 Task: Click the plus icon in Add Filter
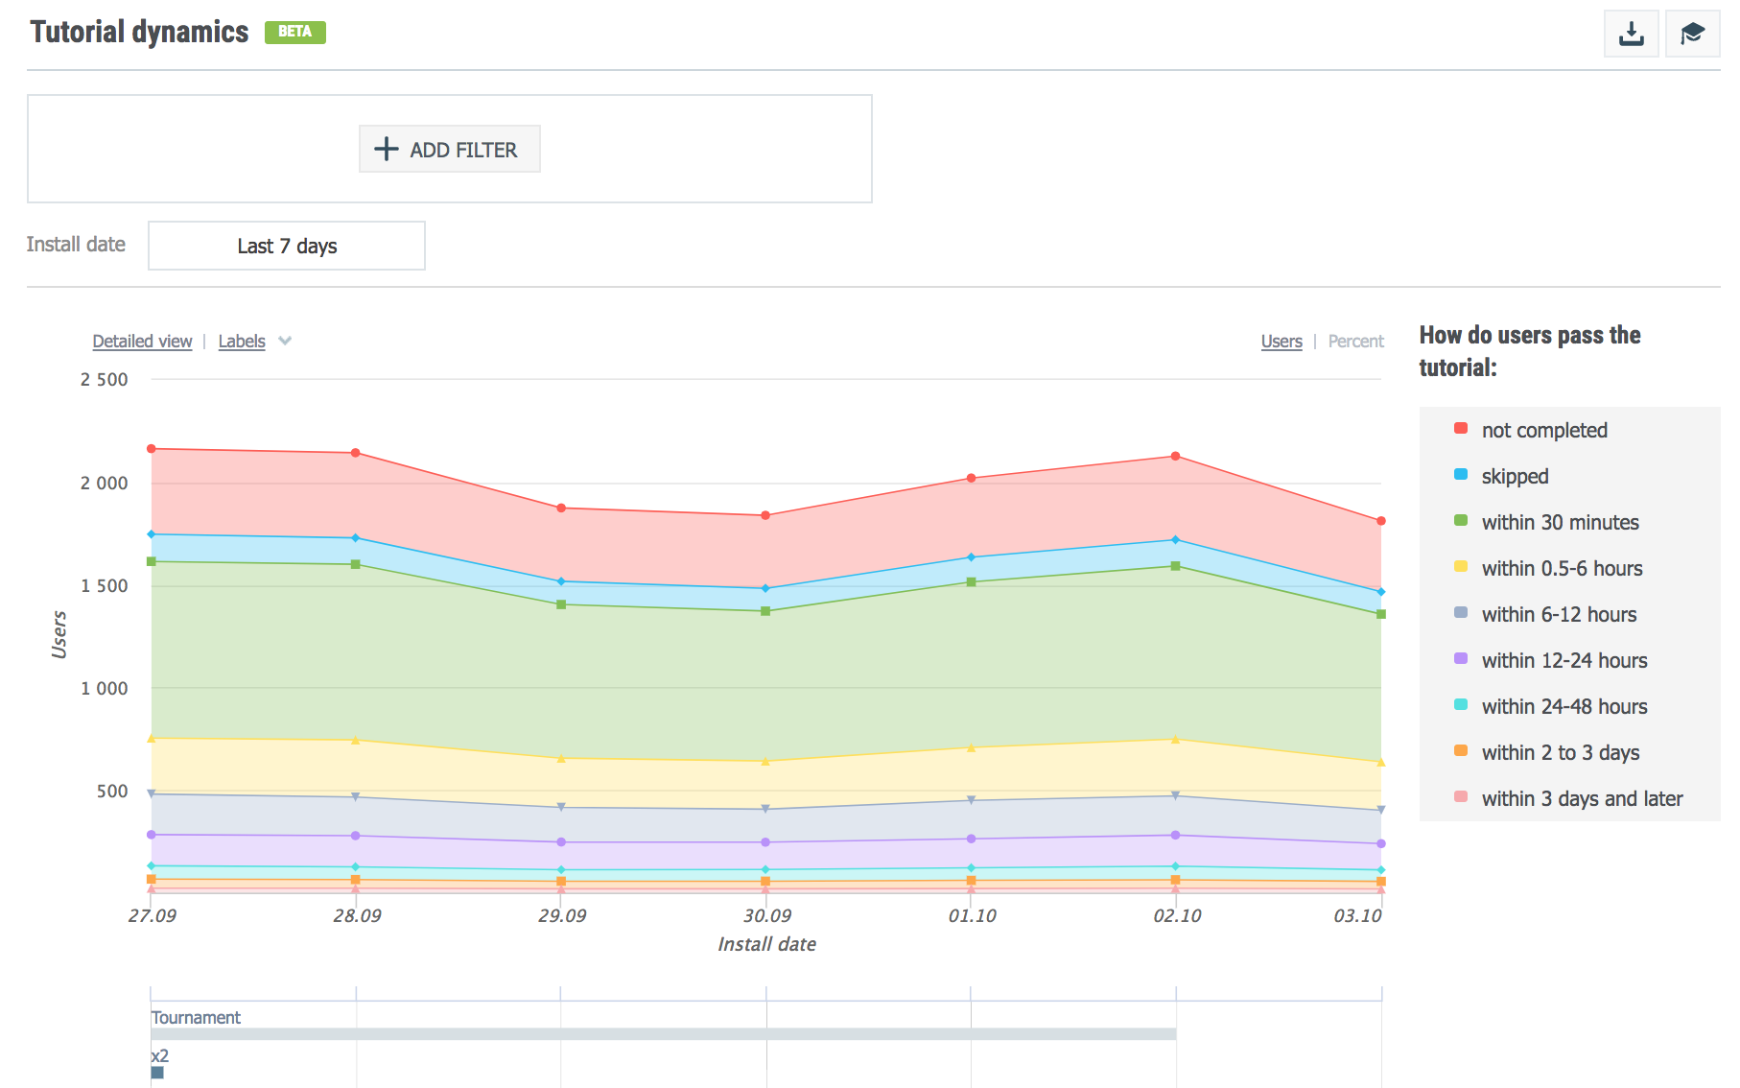[x=386, y=150]
